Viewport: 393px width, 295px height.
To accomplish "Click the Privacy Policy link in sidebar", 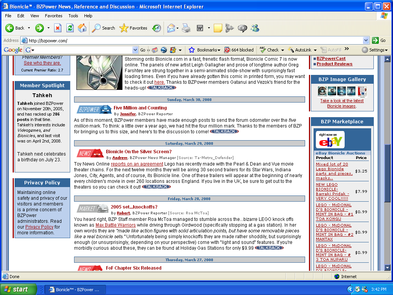I will (x=40, y=227).
